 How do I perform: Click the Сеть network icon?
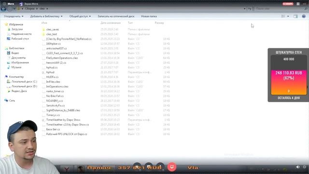(6, 101)
